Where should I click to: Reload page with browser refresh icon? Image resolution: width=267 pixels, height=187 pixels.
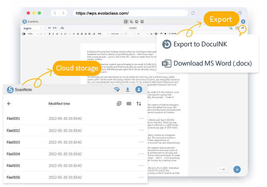tap(193, 13)
